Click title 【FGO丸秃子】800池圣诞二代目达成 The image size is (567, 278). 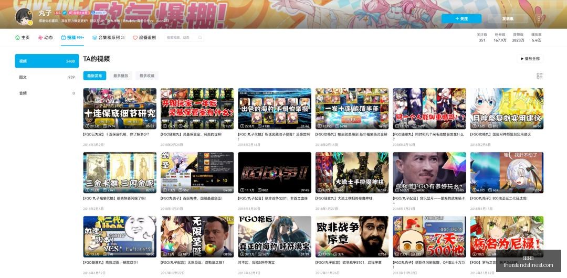coord(499,198)
